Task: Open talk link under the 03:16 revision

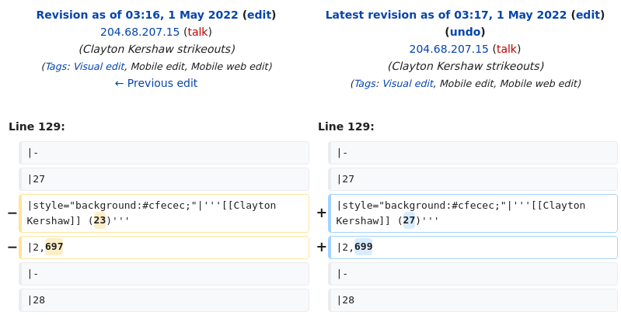Action: click(197, 32)
